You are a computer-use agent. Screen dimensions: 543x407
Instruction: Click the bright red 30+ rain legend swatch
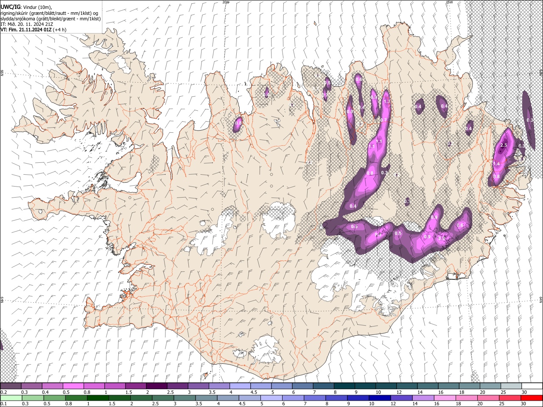(532, 398)
